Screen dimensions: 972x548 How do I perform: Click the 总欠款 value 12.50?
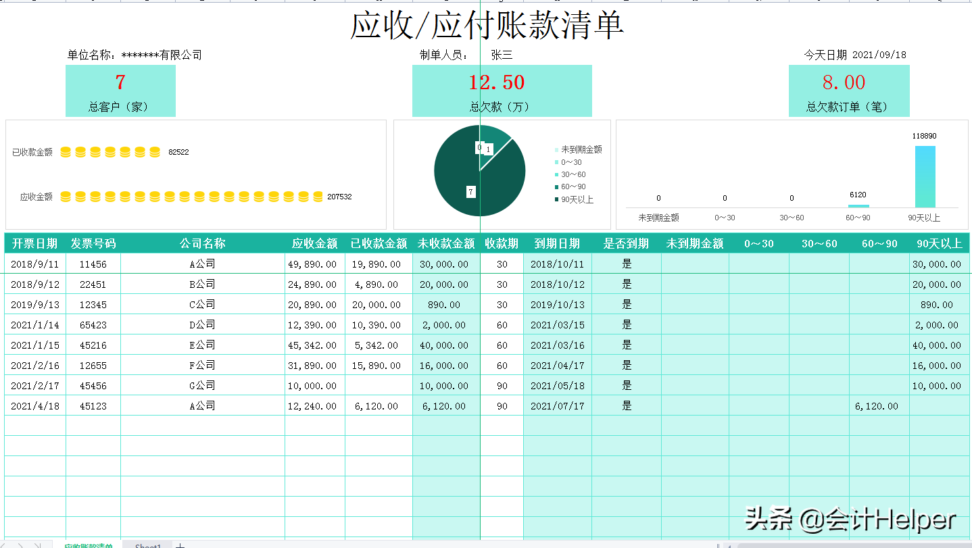tap(497, 82)
